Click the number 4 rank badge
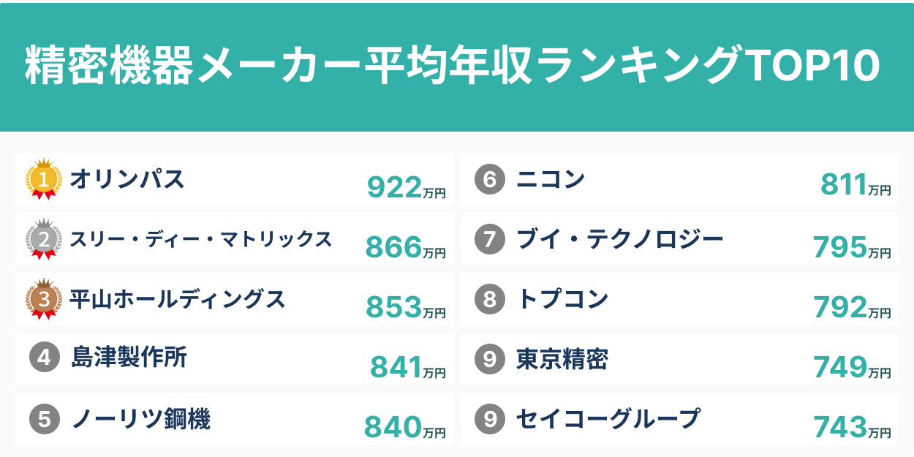The width and height of the screenshot is (914, 457). (44, 358)
